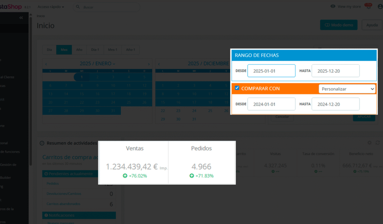Click the range Desde date field 2025-01-01
The height and width of the screenshot is (224, 383).
pos(271,71)
